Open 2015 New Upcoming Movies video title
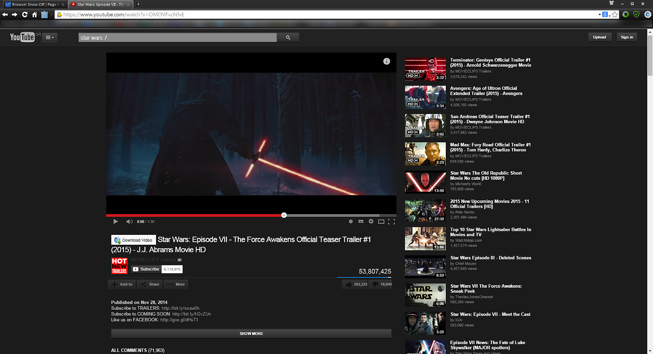The width and height of the screenshot is (653, 354). tap(490, 204)
